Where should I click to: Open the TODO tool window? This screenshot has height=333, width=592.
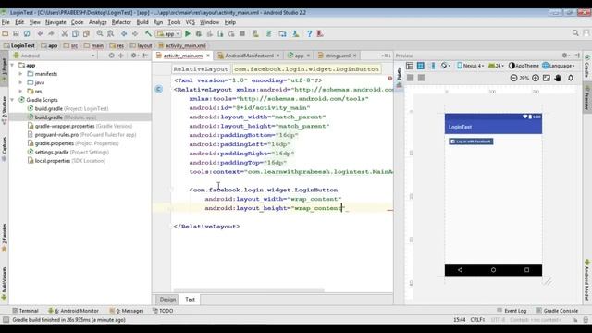[x=163, y=311]
